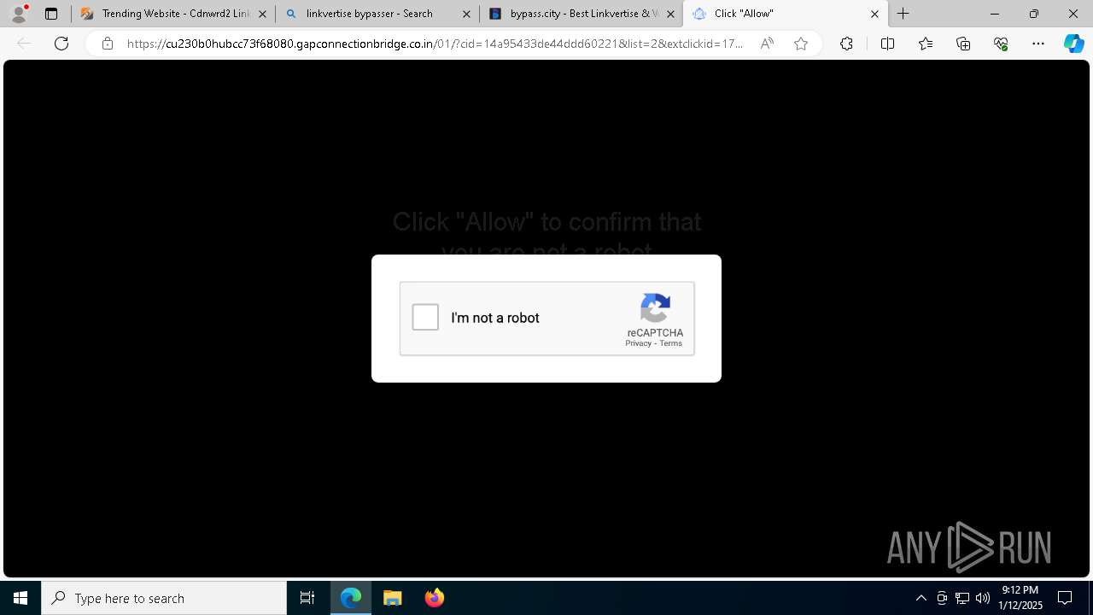Open Microsoft Edge from taskbar
Image resolution: width=1093 pixels, height=615 pixels.
coord(351,598)
